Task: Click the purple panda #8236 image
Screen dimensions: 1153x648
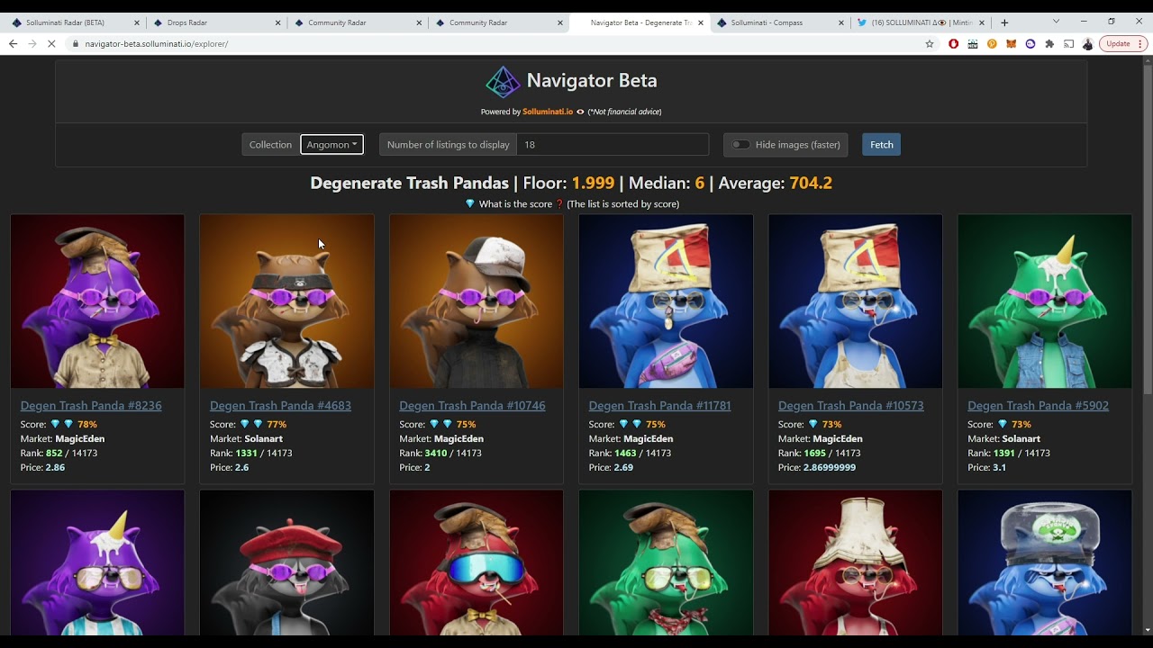Action: pyautogui.click(x=97, y=301)
